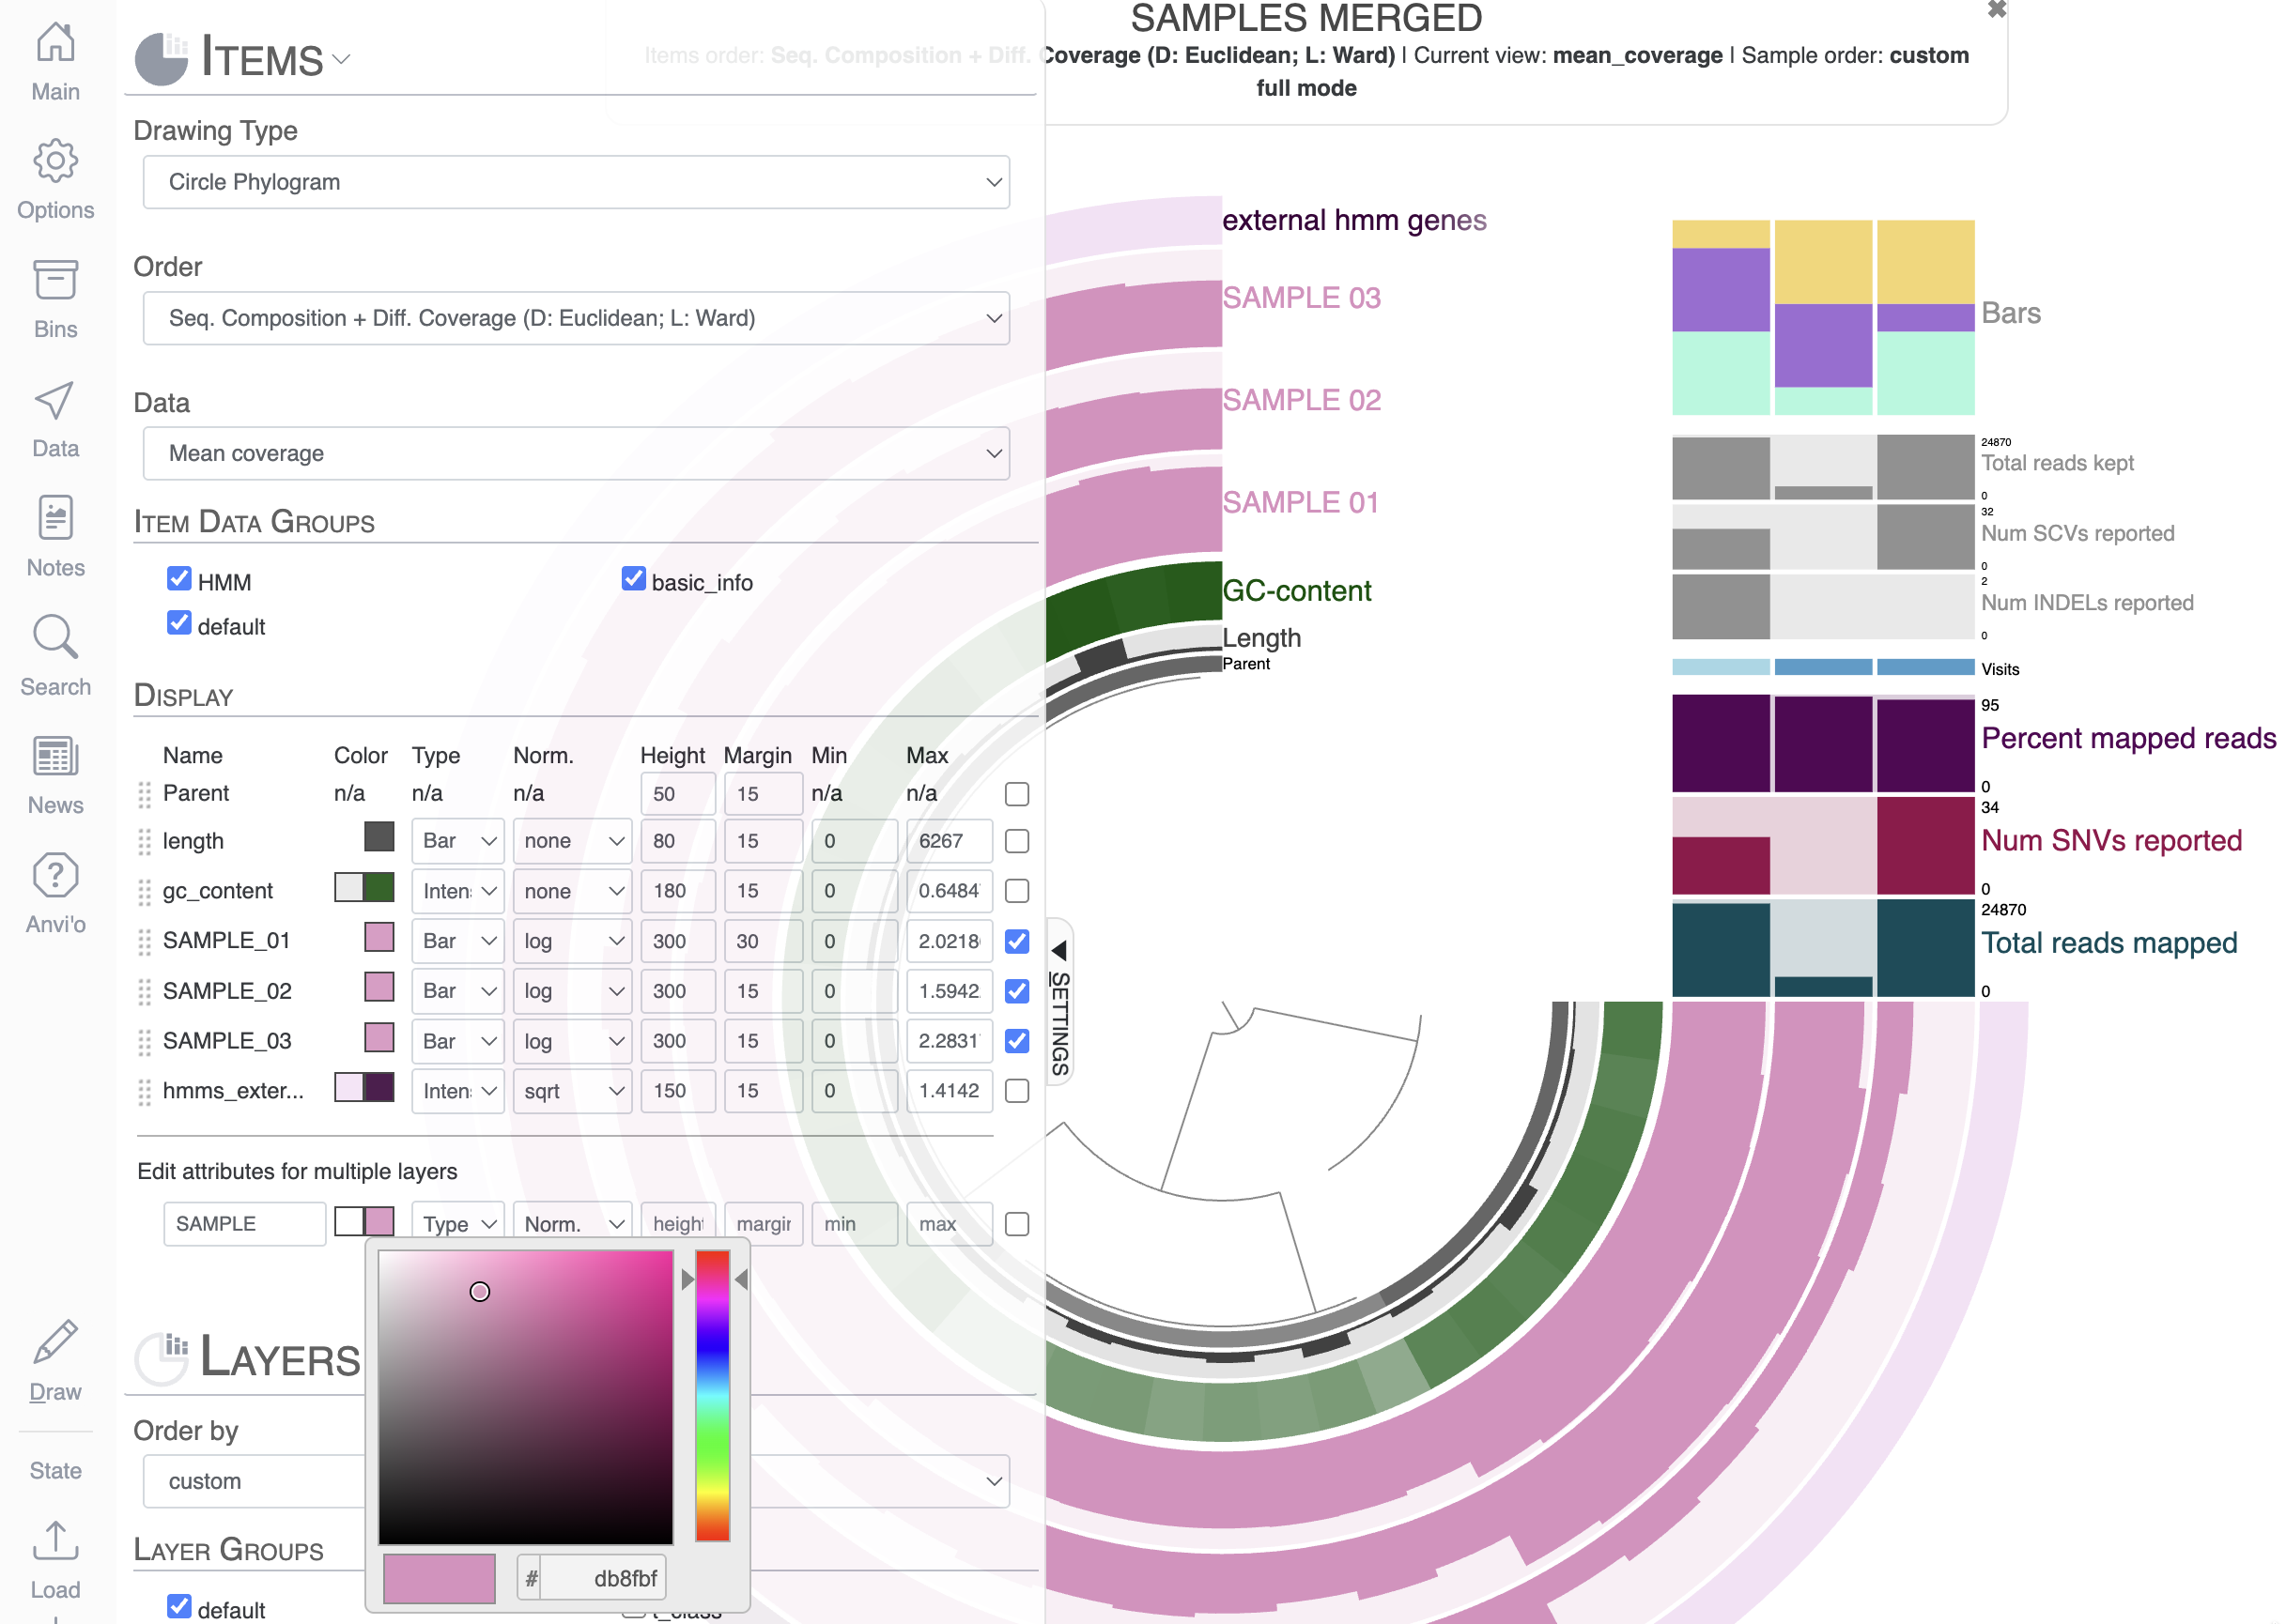Click the Draw pencil icon
The image size is (2286, 1624).
point(55,1343)
